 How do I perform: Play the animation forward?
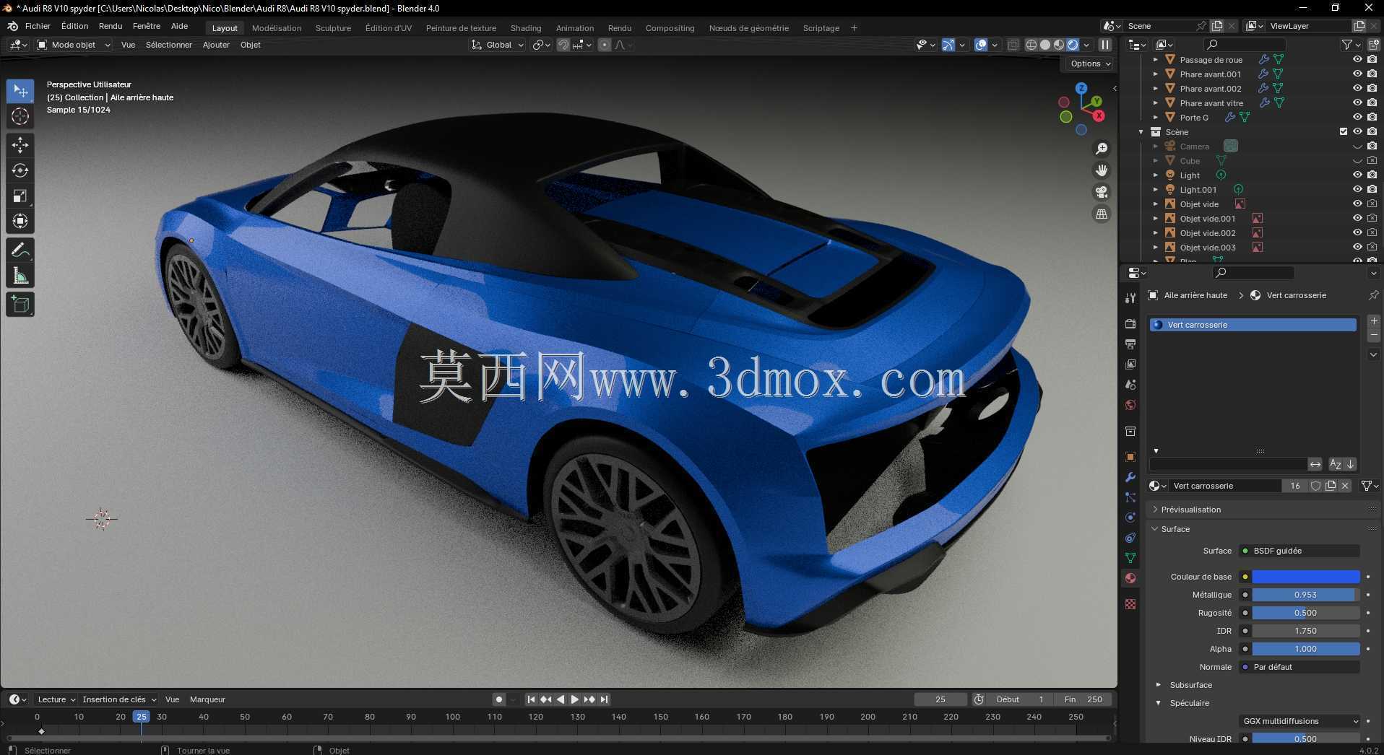[575, 699]
